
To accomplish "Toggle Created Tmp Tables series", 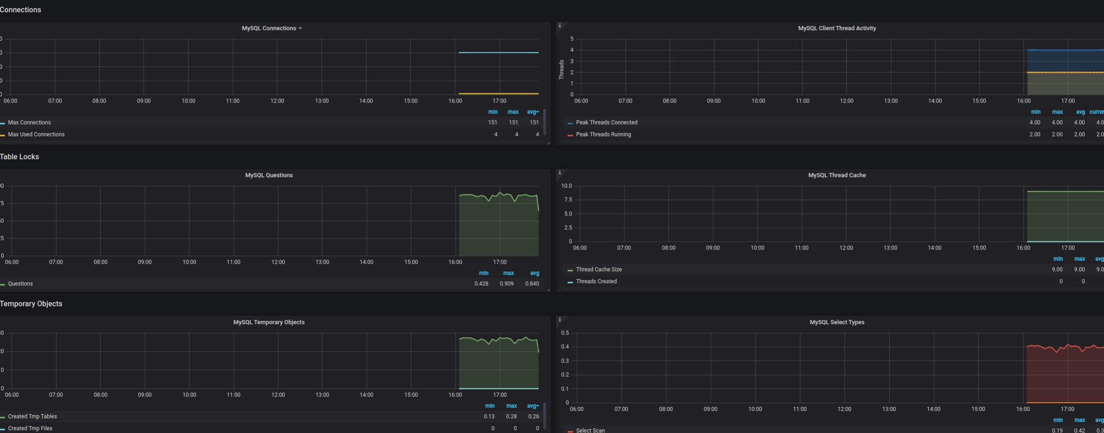I will point(32,416).
